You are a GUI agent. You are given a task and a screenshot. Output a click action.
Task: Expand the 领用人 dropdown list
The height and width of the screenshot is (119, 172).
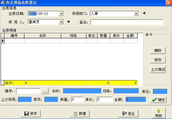pos(61,22)
